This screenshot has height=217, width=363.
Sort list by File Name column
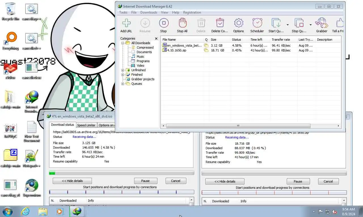click(182, 40)
